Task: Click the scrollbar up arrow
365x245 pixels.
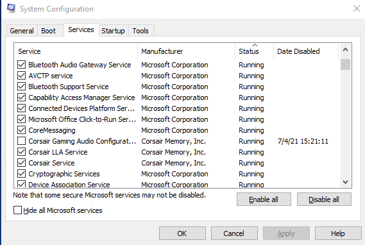Action: [x=346, y=49]
